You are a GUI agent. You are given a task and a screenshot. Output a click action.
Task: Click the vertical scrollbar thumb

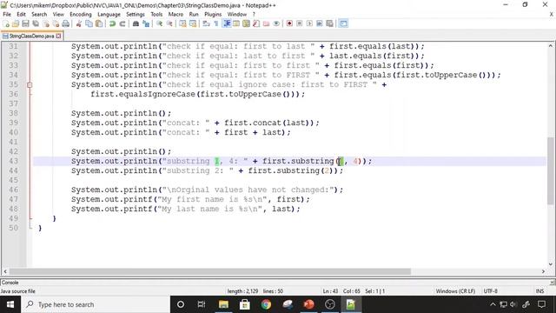[x=550, y=170]
